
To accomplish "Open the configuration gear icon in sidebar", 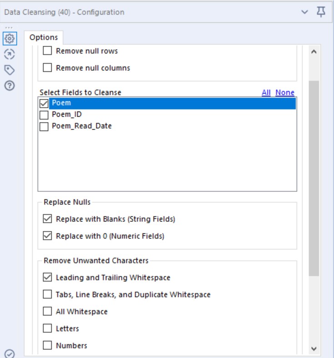I will (x=10, y=39).
